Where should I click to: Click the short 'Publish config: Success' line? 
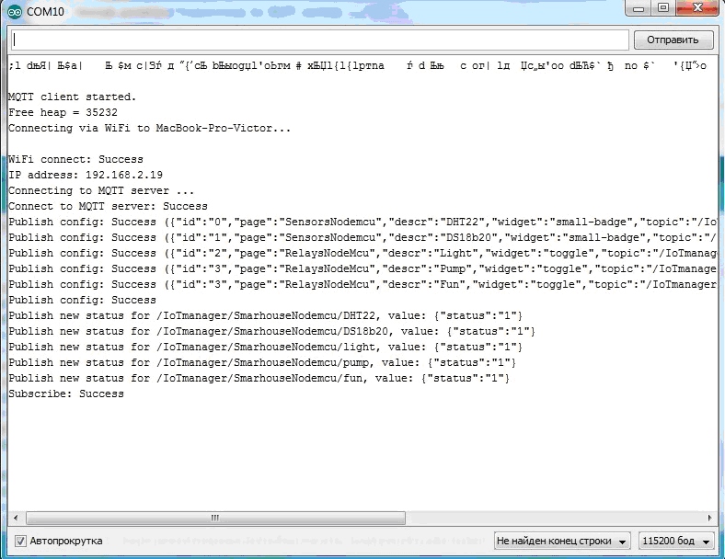tap(82, 301)
